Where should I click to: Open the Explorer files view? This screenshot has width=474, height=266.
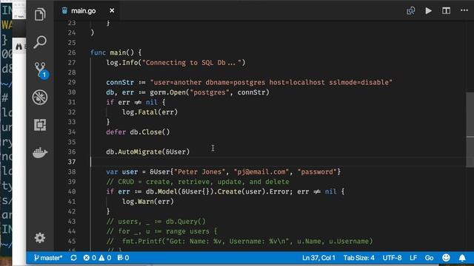point(40,15)
